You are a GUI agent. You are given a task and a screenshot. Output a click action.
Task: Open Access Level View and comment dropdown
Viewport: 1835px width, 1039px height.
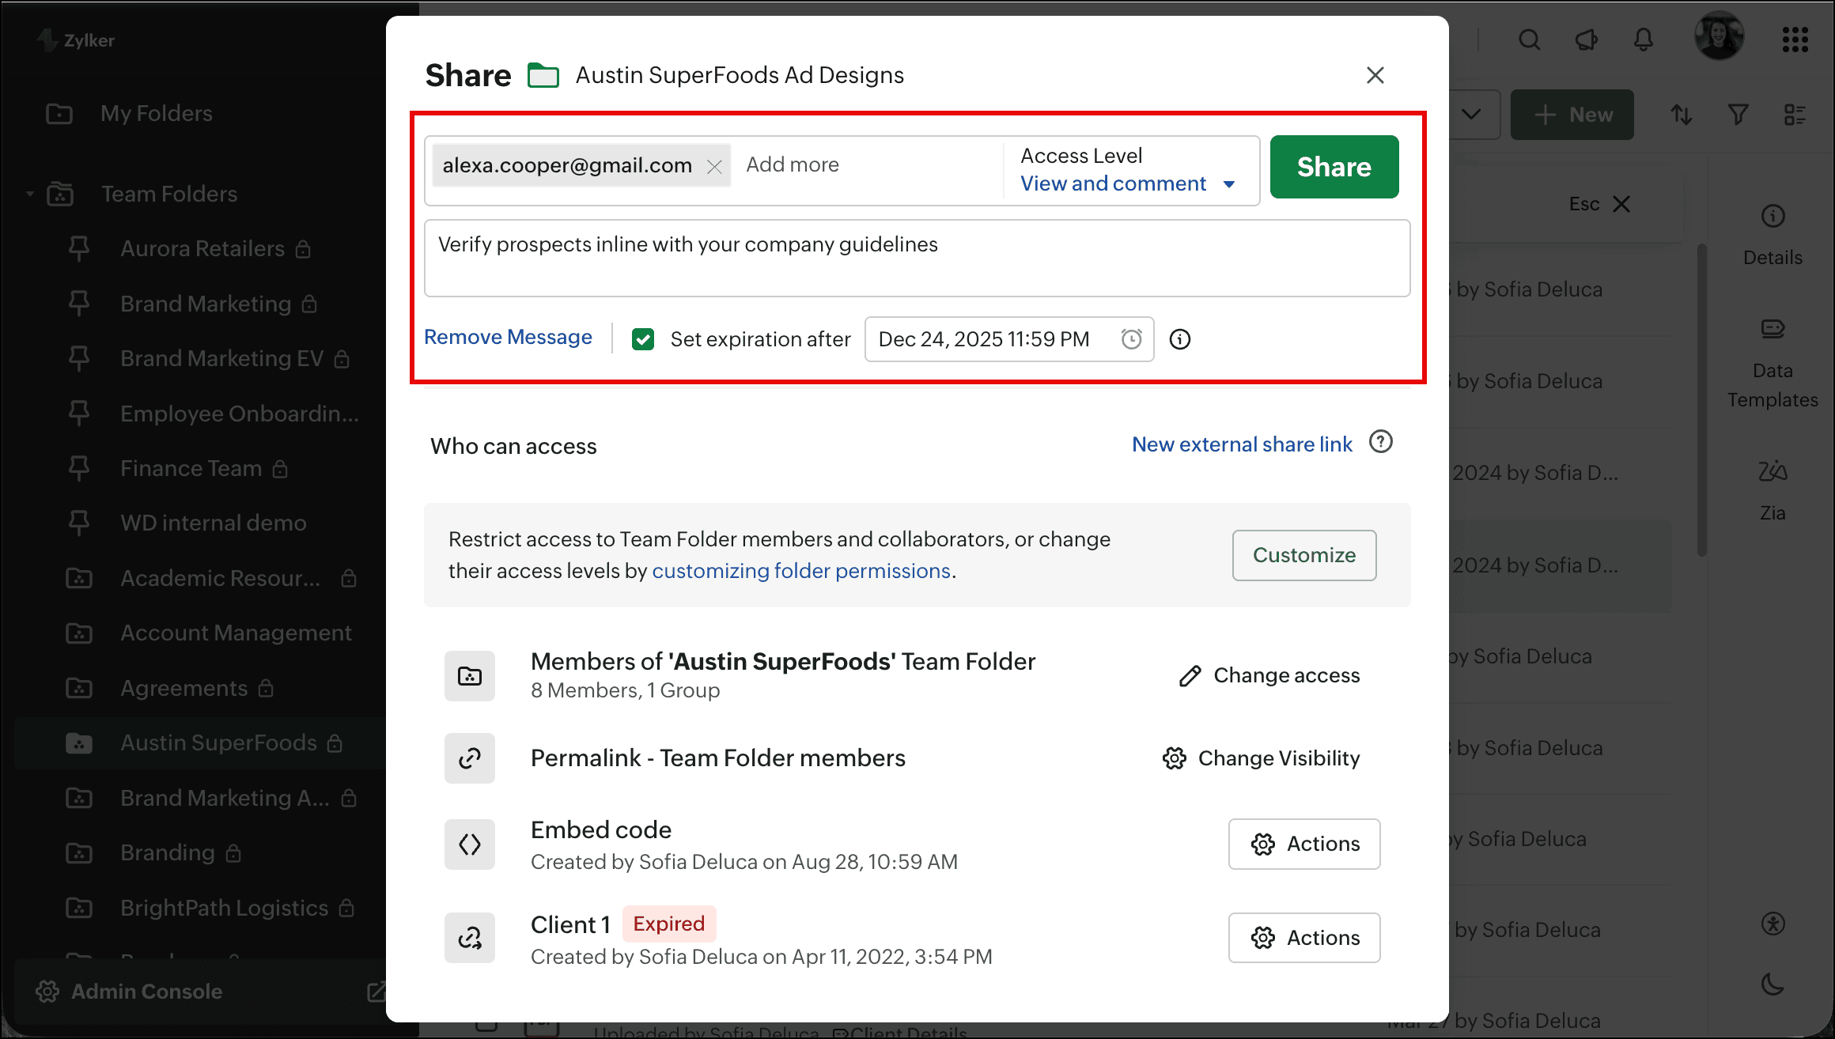click(1127, 183)
